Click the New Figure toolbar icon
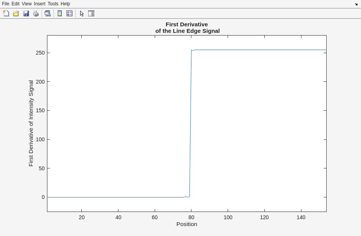Image resolution: width=361 pixels, height=236 pixels. [6, 13]
